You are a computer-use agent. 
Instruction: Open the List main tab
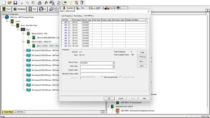[43, 9]
